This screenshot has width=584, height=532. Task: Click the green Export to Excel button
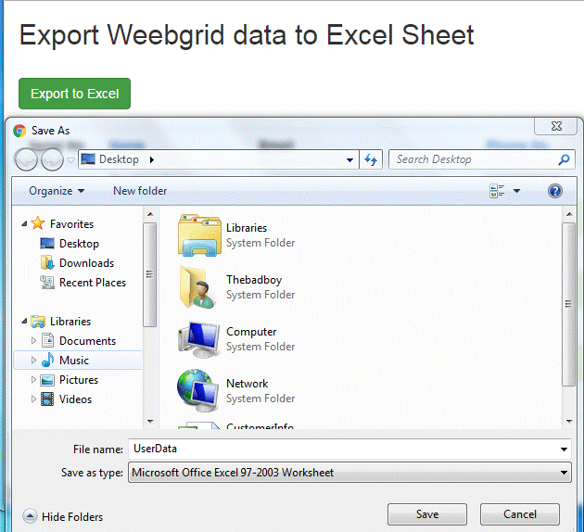click(x=74, y=94)
